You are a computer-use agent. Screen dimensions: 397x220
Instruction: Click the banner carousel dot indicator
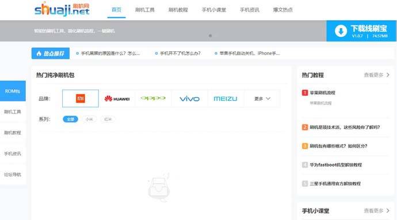[210, 36]
